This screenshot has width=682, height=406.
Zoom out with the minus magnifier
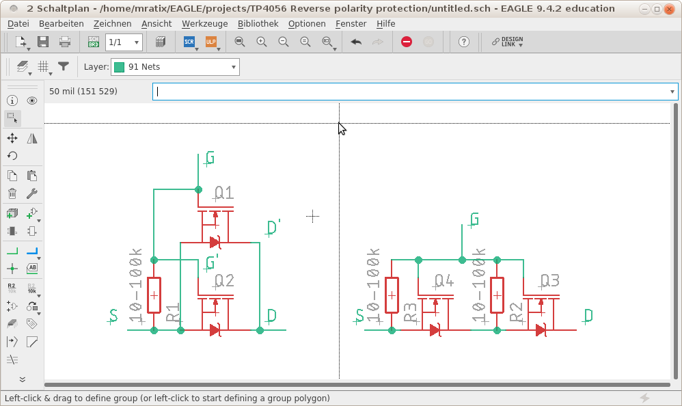pos(283,42)
